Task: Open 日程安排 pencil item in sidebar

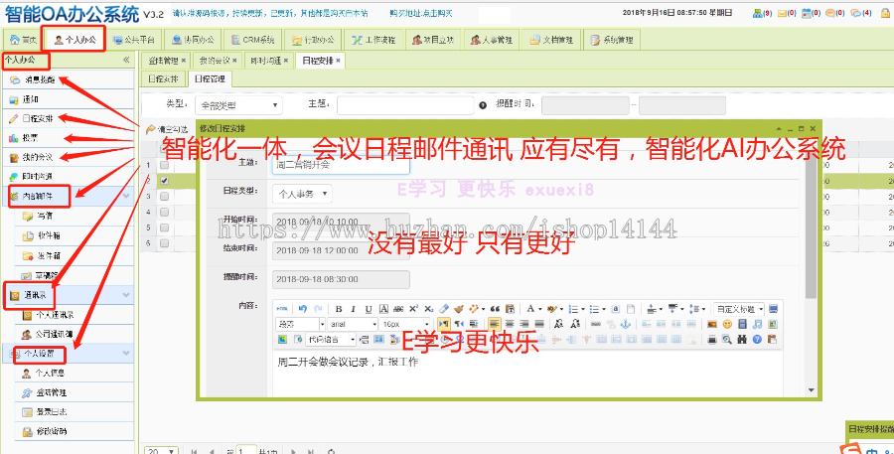Action: point(68,118)
